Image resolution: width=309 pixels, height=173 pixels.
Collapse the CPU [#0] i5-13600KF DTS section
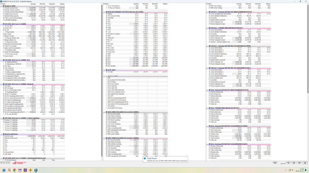point(2,60)
